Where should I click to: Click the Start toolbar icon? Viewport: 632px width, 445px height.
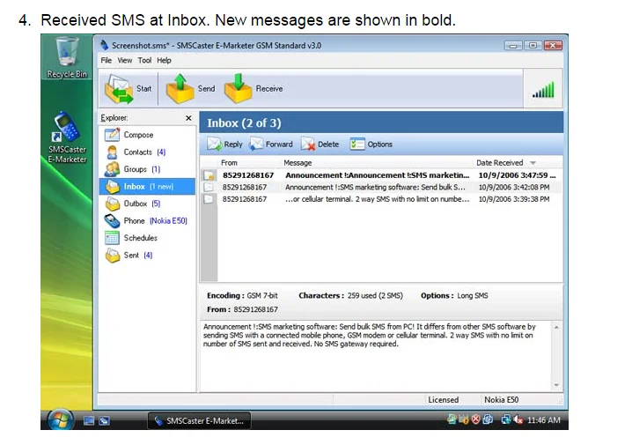120,88
